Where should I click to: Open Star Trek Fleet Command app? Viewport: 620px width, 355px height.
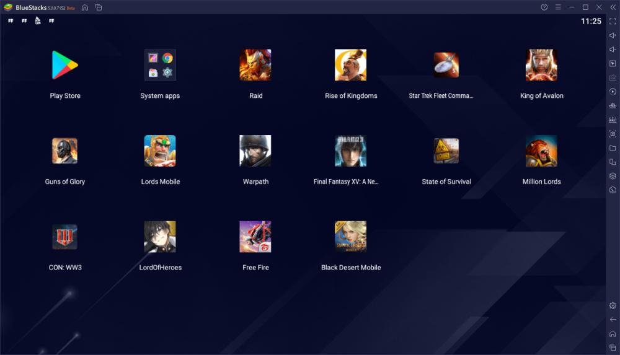click(446, 65)
